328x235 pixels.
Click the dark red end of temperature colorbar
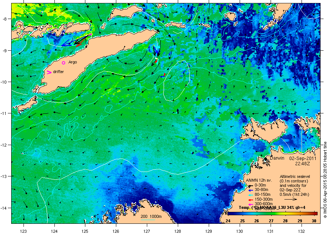tap(315, 214)
